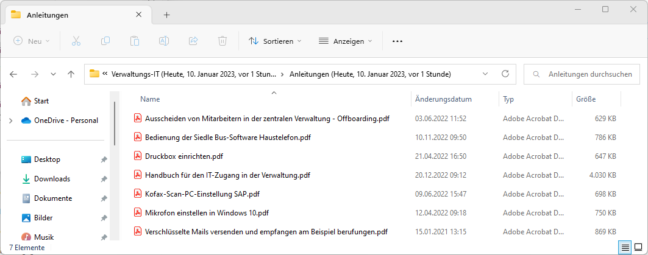Open the Anzeigen dropdown
The height and width of the screenshot is (255, 648).
point(346,41)
